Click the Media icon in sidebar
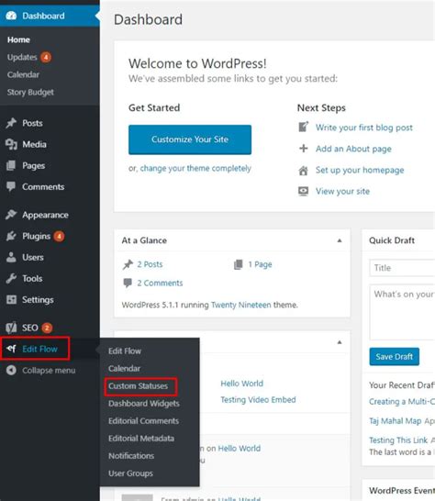Screen dimensions: 435x501 click(x=11, y=144)
